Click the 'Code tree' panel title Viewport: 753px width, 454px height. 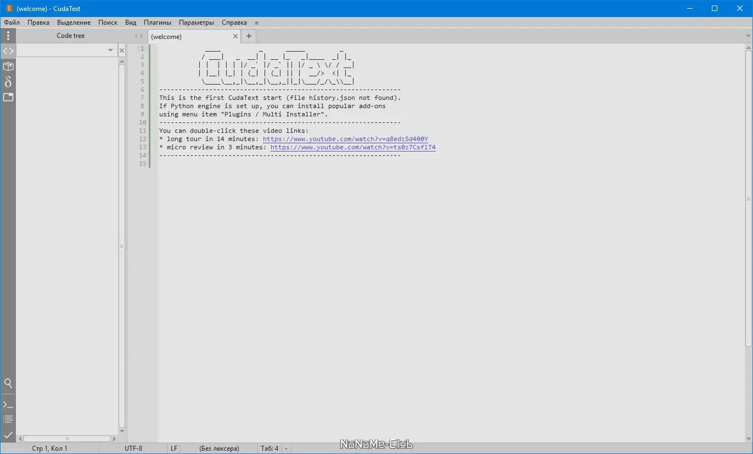click(x=71, y=36)
